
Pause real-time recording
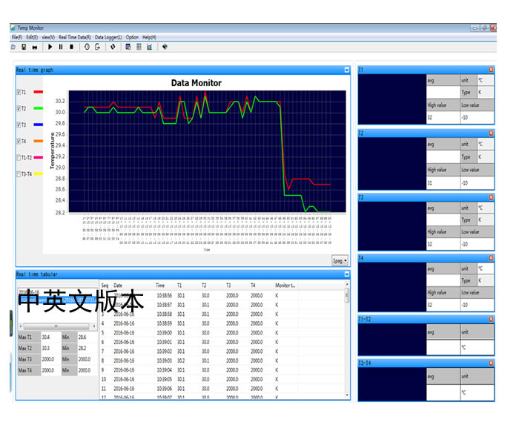click(x=61, y=47)
